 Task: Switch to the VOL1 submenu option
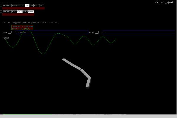(14, 12)
